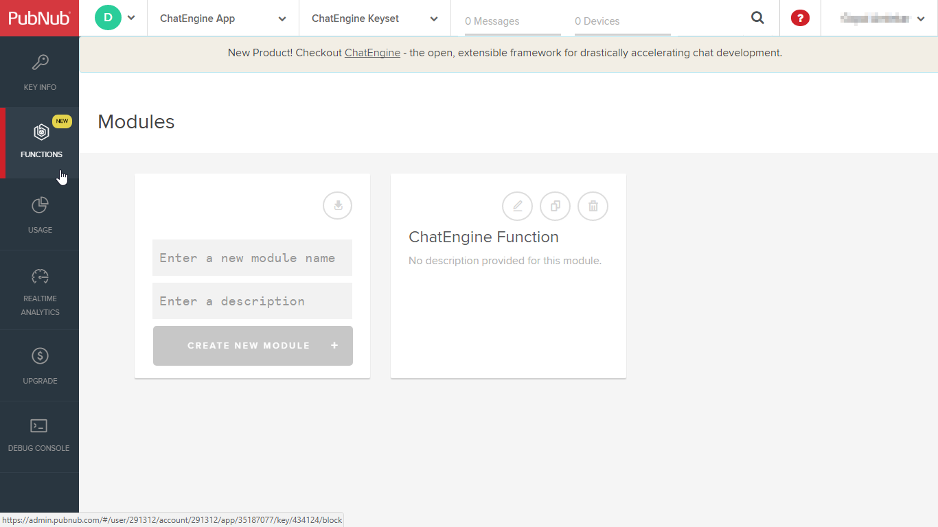Click the PubNub logo
The width and height of the screenshot is (938, 527).
tap(39, 19)
